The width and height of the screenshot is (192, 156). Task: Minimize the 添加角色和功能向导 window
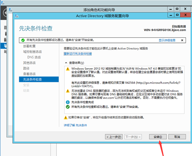tap(171, 9)
